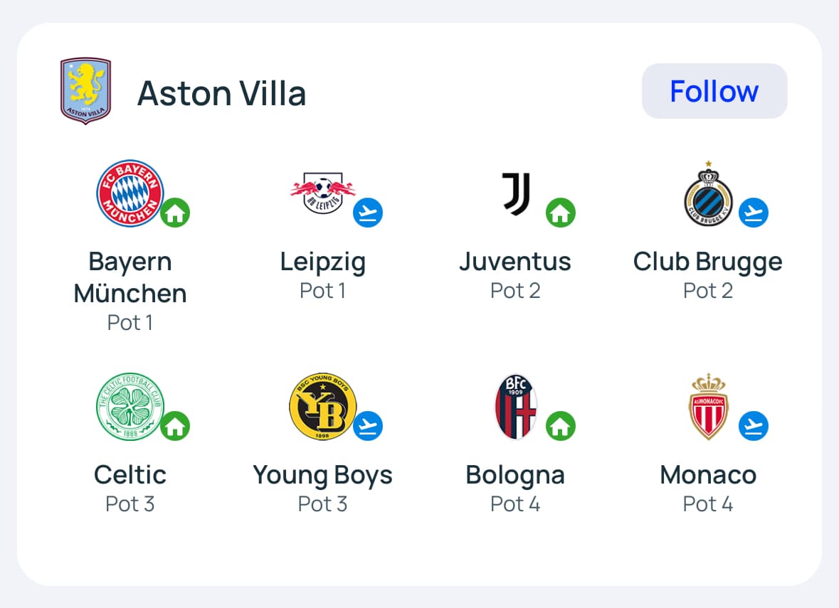Follow Aston Villa
The height and width of the screenshot is (608, 839).
coord(714,91)
